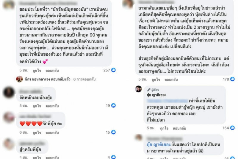Click the like icon beside 19 reactions

click(x=113, y=105)
